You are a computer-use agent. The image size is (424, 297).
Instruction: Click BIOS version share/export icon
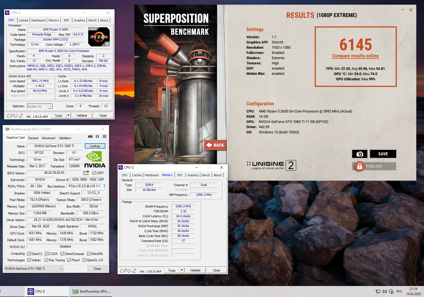point(86,173)
